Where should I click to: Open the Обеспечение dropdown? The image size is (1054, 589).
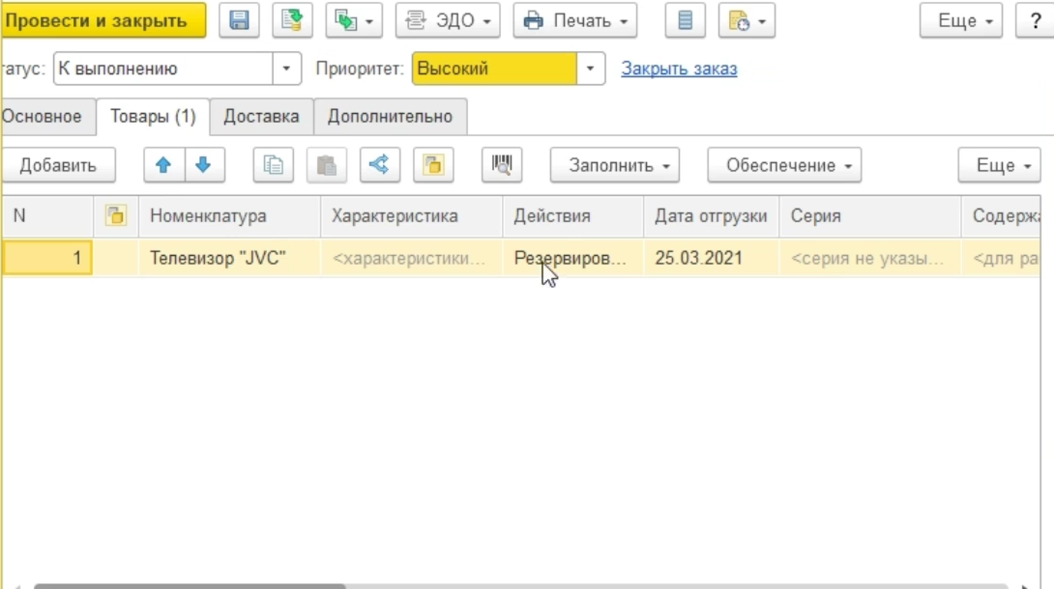tap(784, 165)
